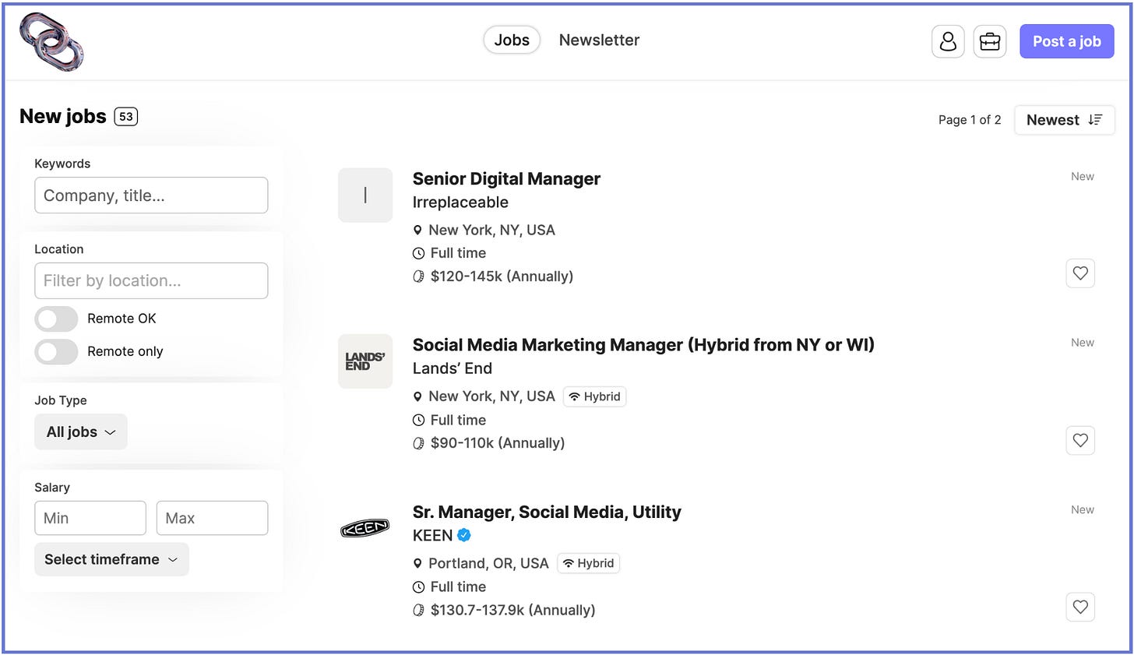The image size is (1134, 655).
Task: Favorite the Lands' End job with heart icon
Action: pyautogui.click(x=1080, y=441)
